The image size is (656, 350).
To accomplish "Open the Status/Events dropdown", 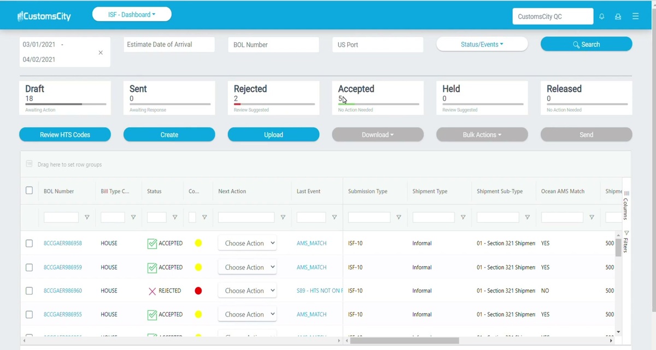I will pos(482,44).
